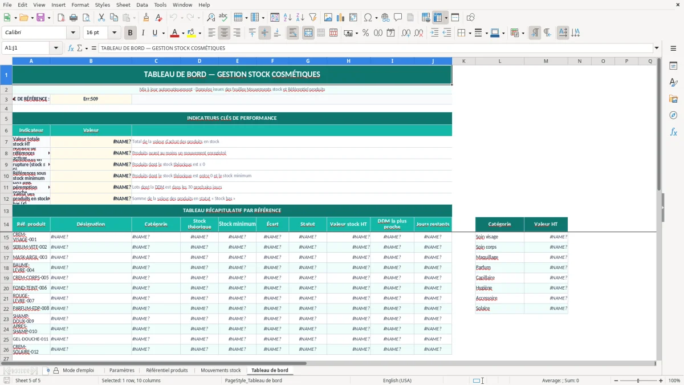This screenshot has height=385, width=684.
Task: Run the spelling check (abc) icon
Action: (223, 18)
